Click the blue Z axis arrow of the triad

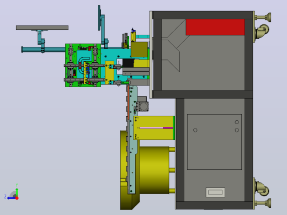[x=11, y=198]
